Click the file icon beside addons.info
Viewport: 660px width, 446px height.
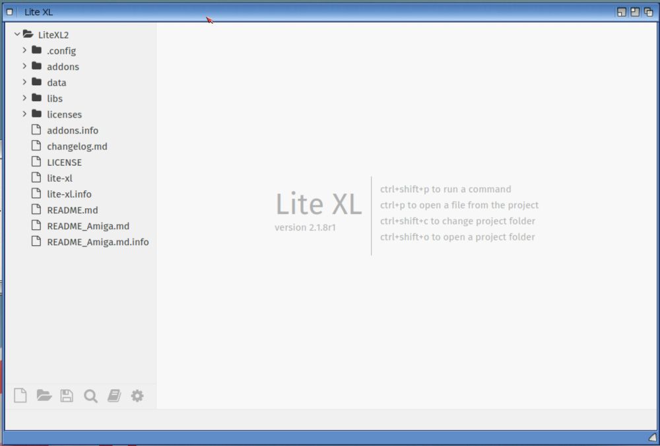[36, 130]
